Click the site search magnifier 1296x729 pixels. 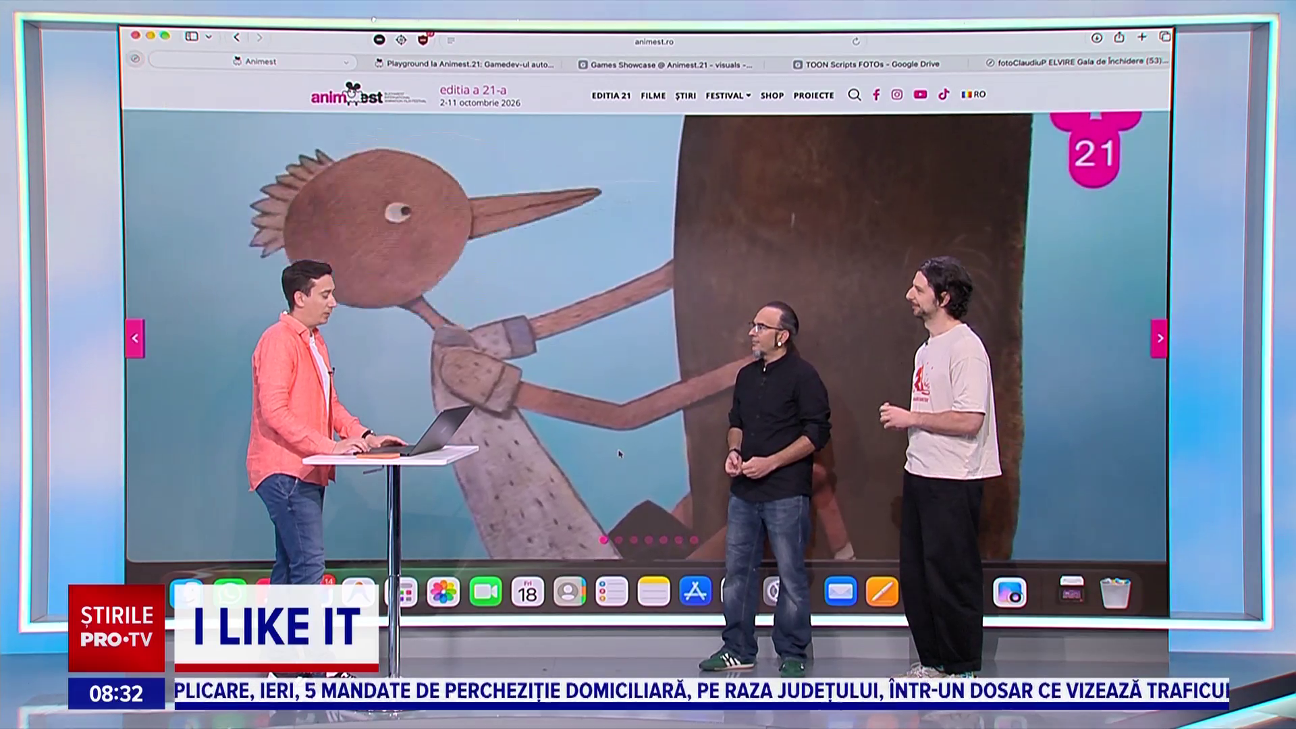pyautogui.click(x=854, y=95)
